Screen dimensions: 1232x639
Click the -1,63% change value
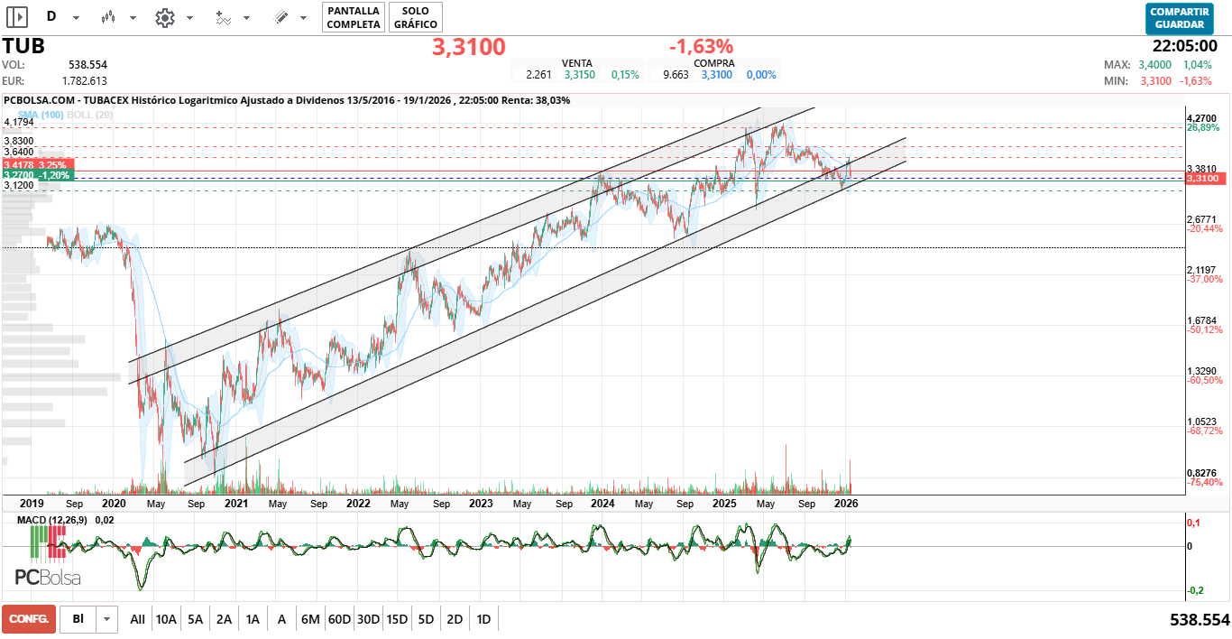click(701, 47)
